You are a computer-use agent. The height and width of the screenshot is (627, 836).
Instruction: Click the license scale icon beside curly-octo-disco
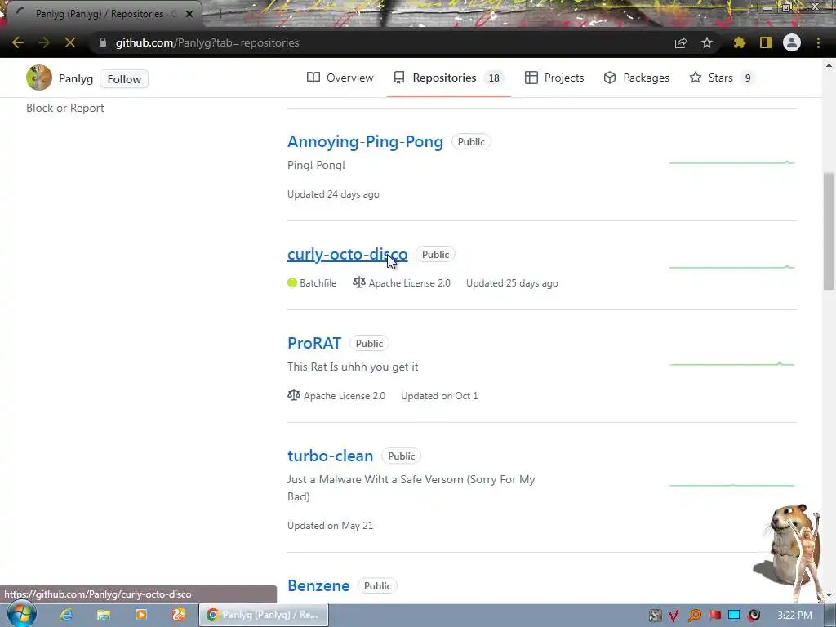tap(359, 282)
